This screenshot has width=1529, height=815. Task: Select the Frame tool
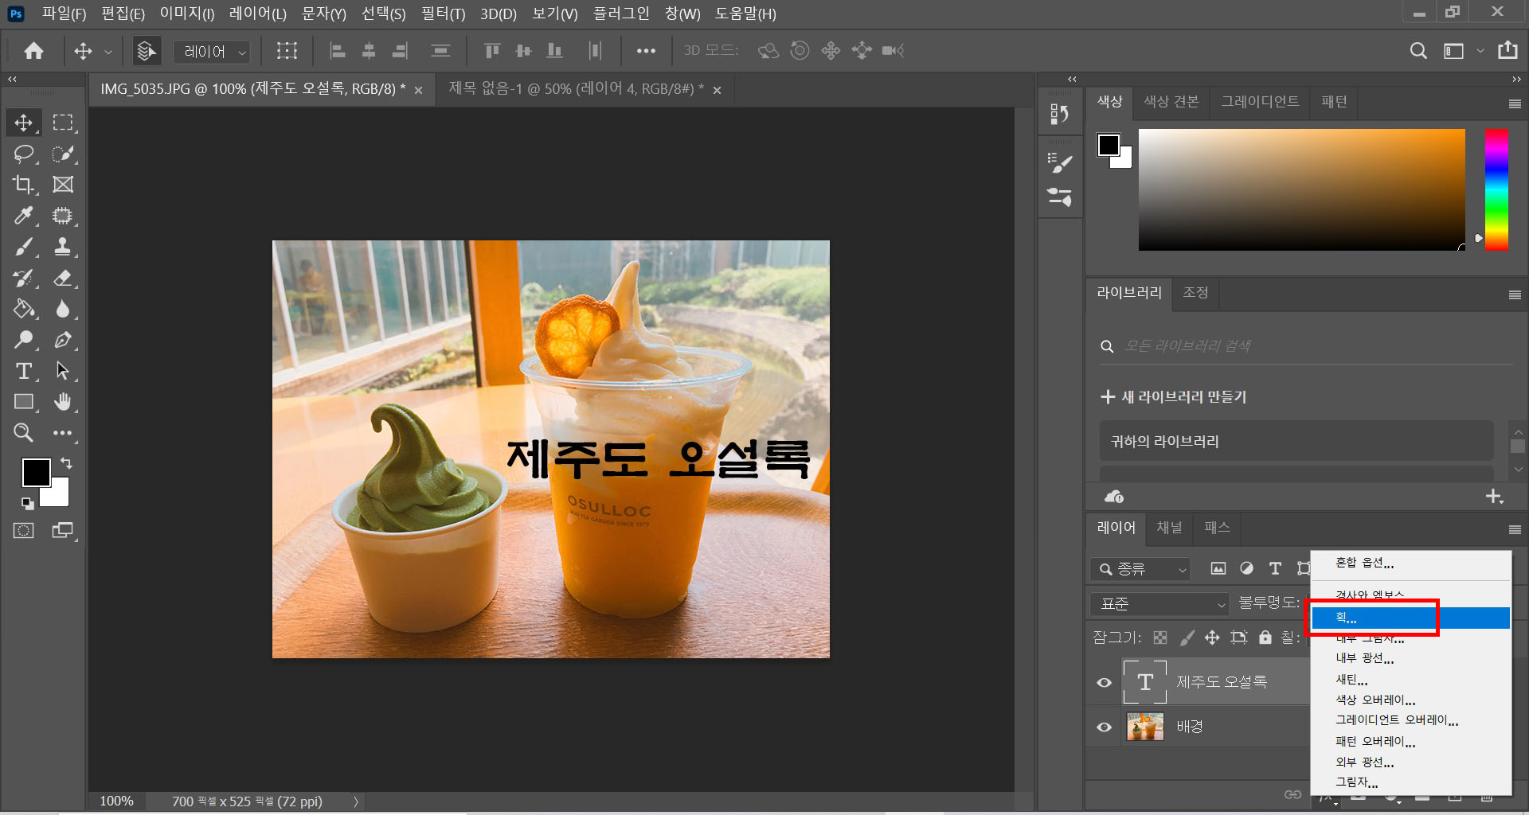[63, 185]
